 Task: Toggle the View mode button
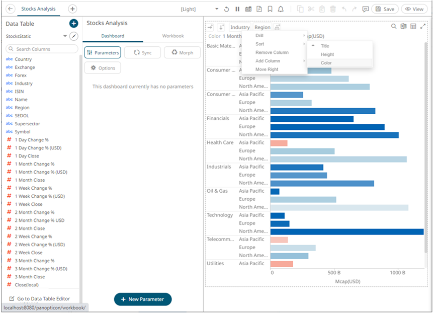point(414,9)
